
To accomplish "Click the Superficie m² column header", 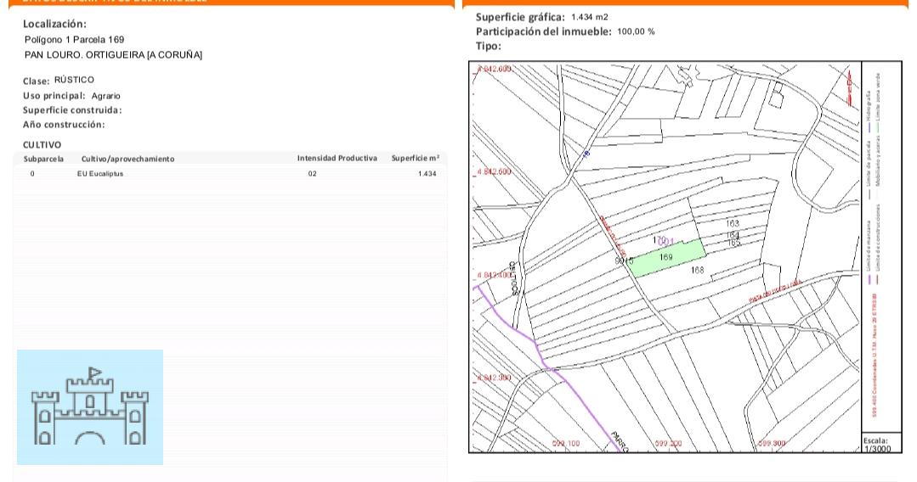I will tap(415, 159).
